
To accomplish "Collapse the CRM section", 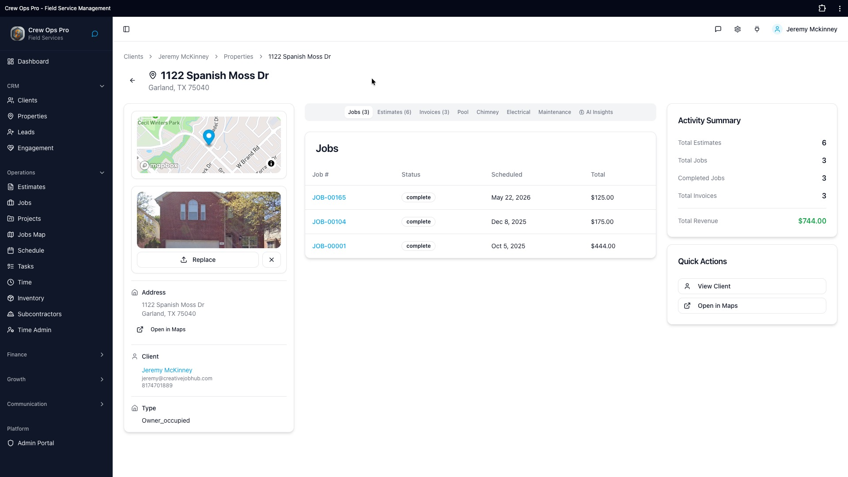I will [x=56, y=86].
